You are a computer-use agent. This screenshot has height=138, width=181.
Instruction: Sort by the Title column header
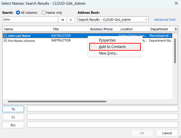click(x=70, y=29)
